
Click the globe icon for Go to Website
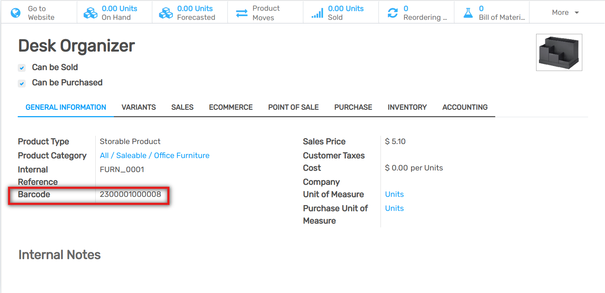[x=16, y=13]
